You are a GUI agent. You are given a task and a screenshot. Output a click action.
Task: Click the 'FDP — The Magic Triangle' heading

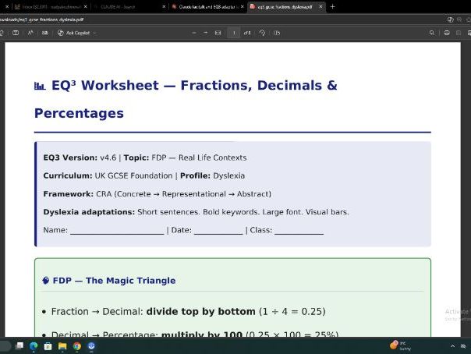[x=114, y=281]
